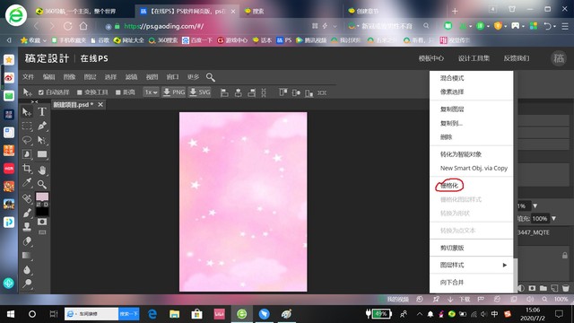The height and width of the screenshot is (323, 574).
Task: Open the 编辑 Edit menu
Action: (x=48, y=77)
